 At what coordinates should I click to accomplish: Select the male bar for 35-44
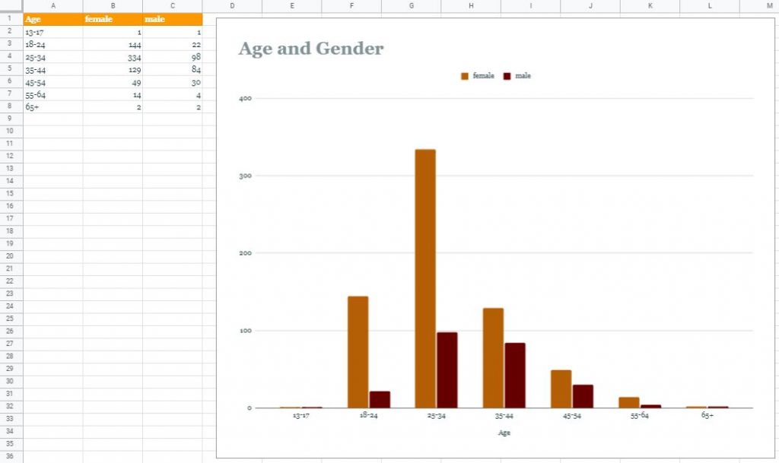coord(515,375)
